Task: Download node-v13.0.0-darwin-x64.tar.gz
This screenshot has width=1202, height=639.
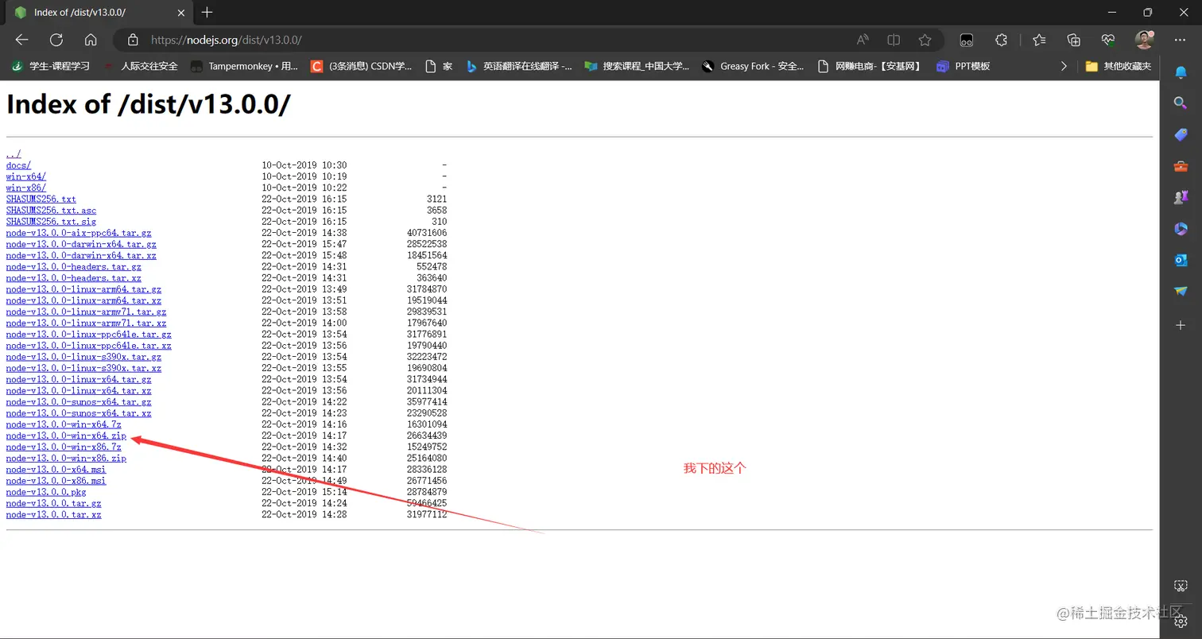Action: pos(81,244)
